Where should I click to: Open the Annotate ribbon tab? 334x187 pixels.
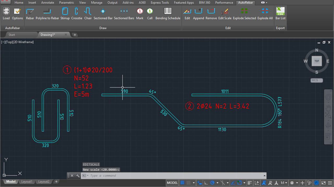(47, 3)
